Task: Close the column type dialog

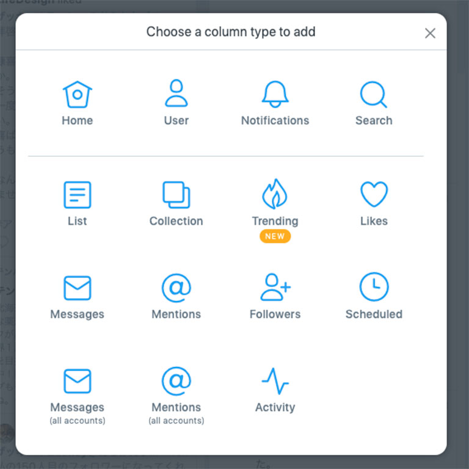Action: [430, 33]
